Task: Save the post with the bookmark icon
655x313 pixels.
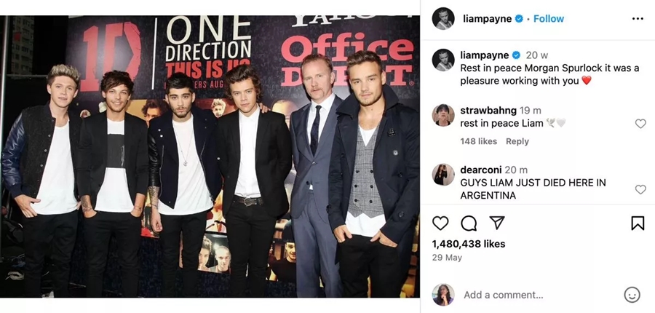Action: click(x=638, y=223)
